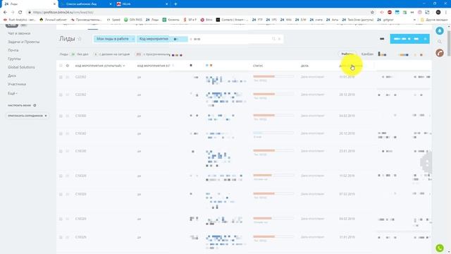Click status bar of lead dated 23.01.2019
Image resolution: width=451 pixels, height=254 pixels.
[x=273, y=150]
